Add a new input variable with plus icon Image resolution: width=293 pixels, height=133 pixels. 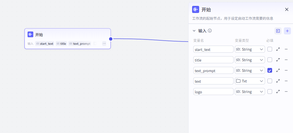tap(287, 31)
